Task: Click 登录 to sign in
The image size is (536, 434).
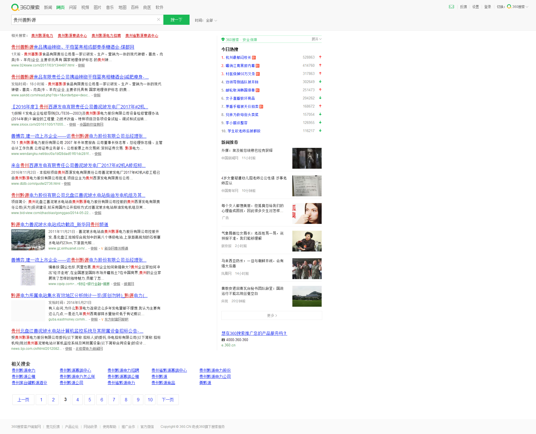Action: click(488, 7)
